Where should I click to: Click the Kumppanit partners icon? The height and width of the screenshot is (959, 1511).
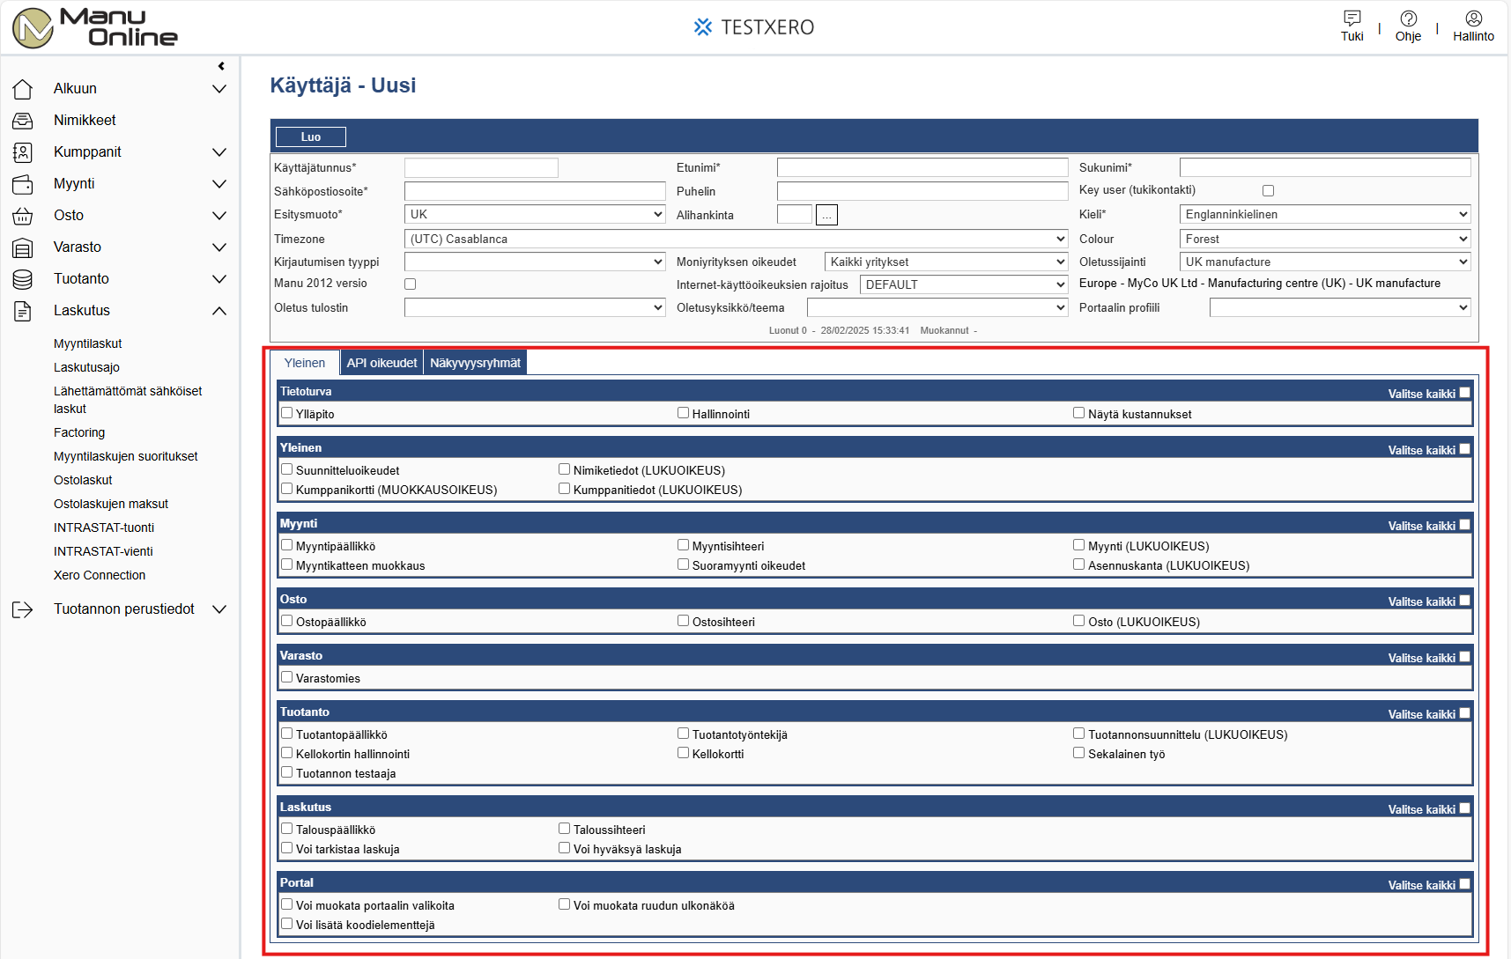click(x=23, y=152)
